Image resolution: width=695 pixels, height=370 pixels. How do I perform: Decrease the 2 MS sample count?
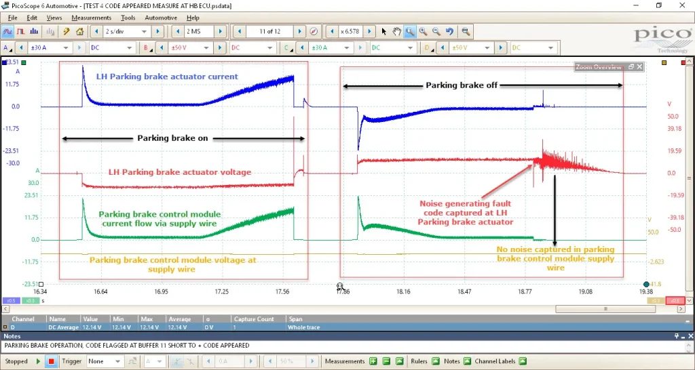[x=178, y=31]
